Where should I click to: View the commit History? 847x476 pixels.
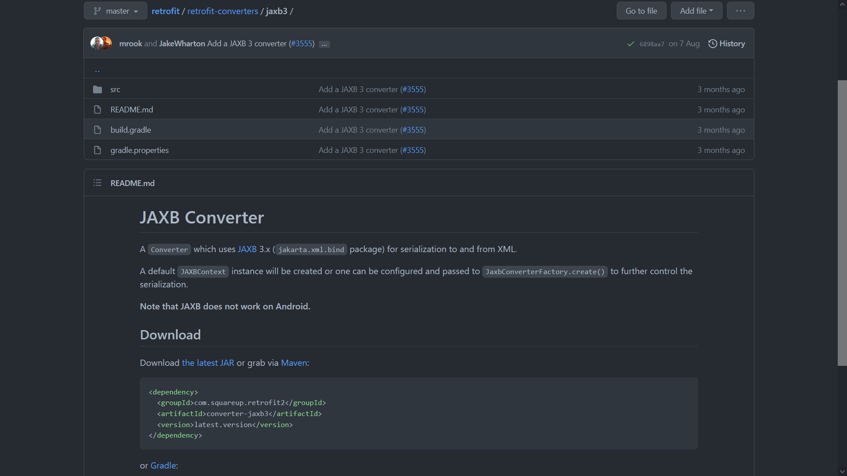point(727,44)
